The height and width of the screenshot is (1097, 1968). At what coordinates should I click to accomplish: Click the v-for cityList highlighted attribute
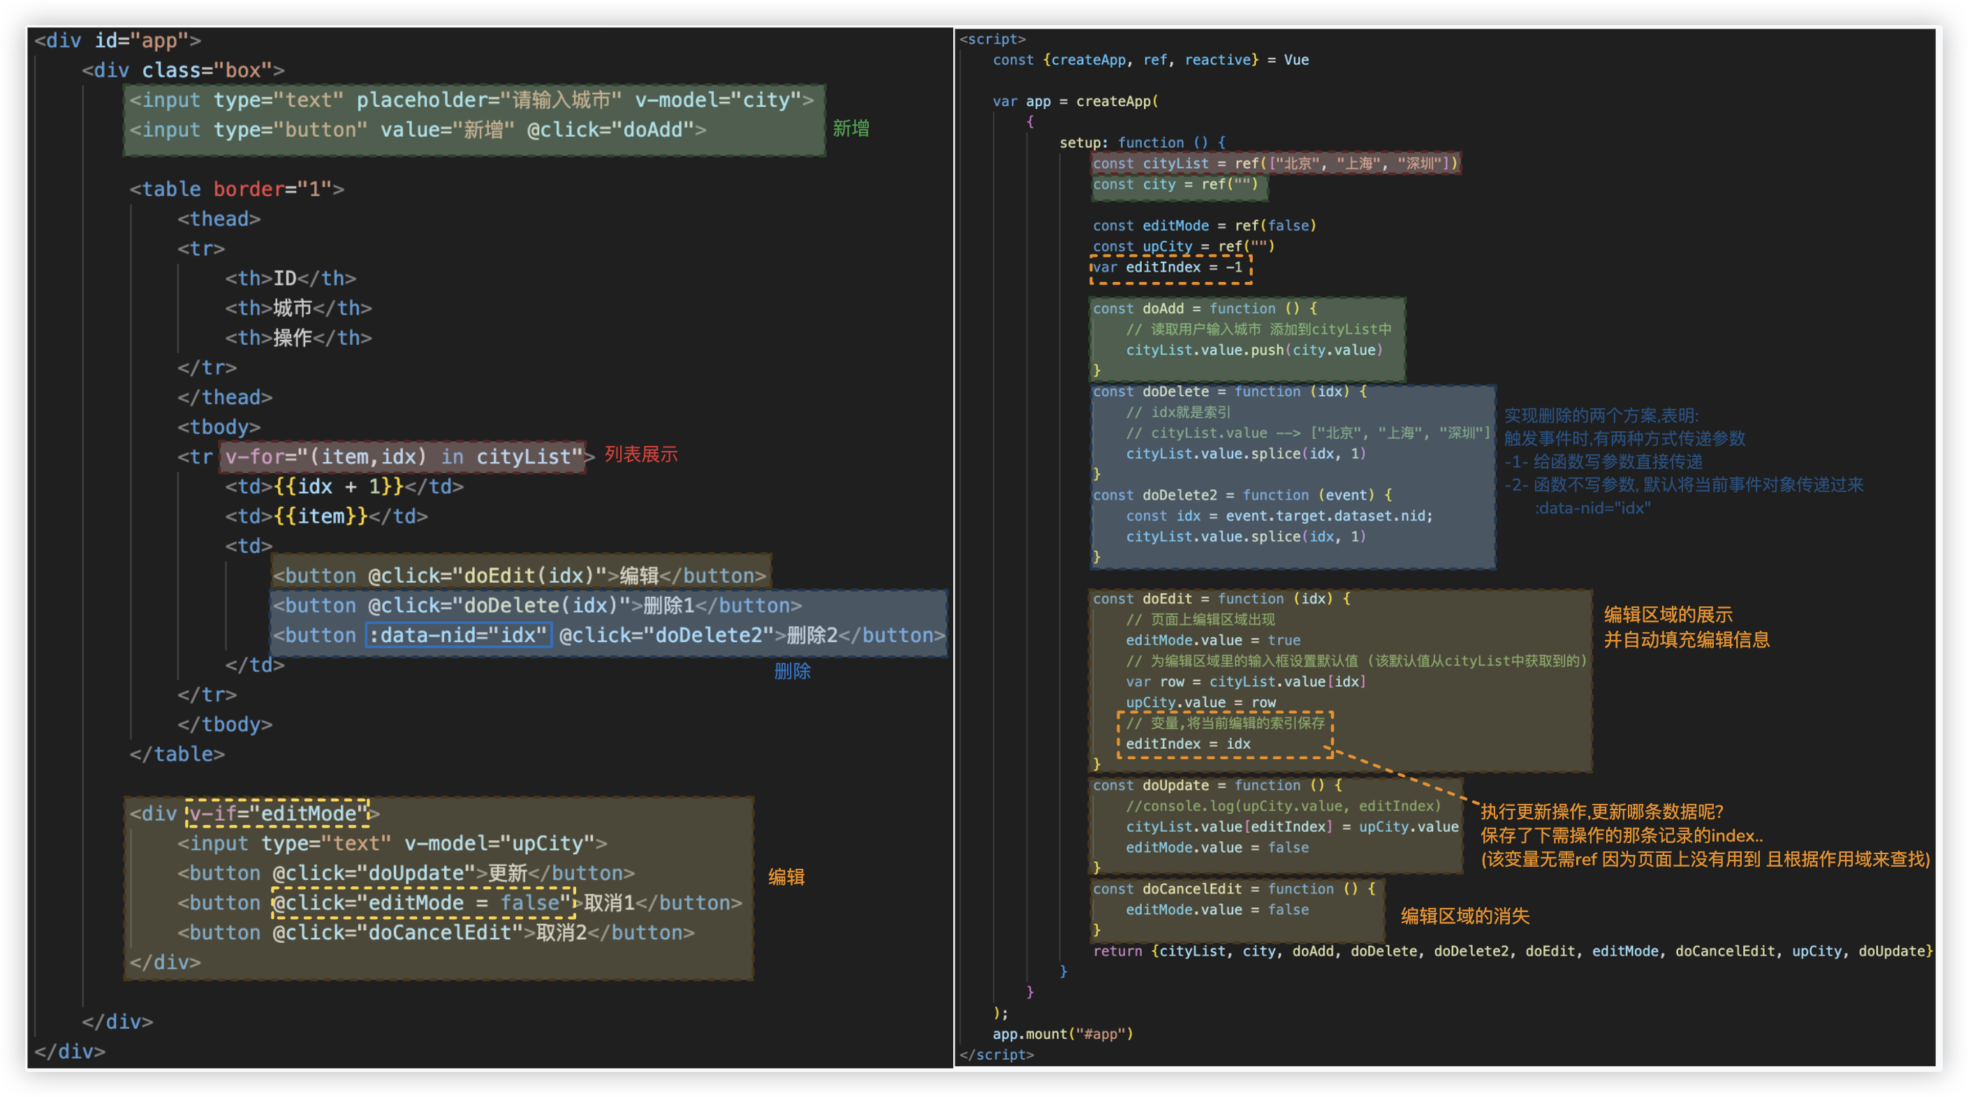click(x=403, y=456)
